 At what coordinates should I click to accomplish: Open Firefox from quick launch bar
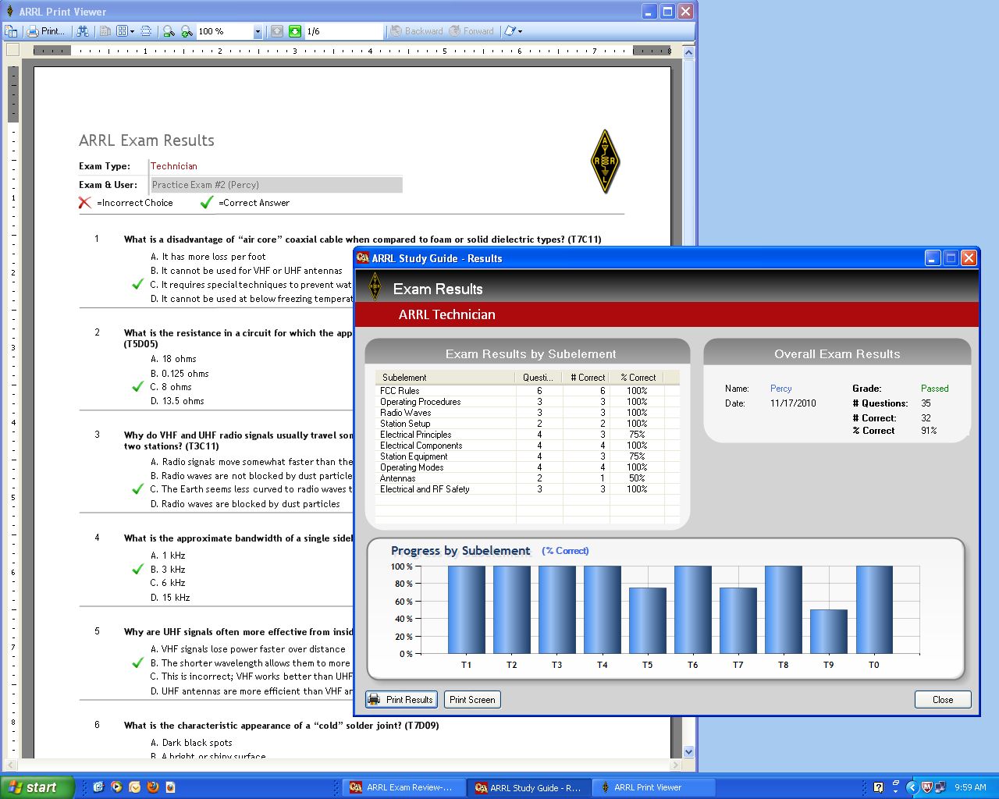(x=152, y=787)
